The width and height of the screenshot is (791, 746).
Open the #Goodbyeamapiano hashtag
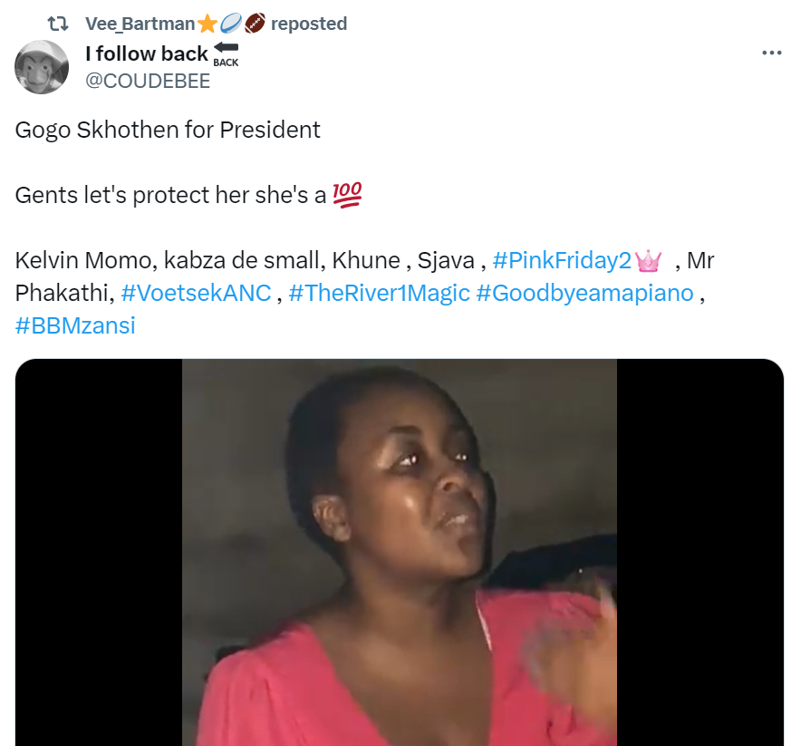click(x=584, y=294)
